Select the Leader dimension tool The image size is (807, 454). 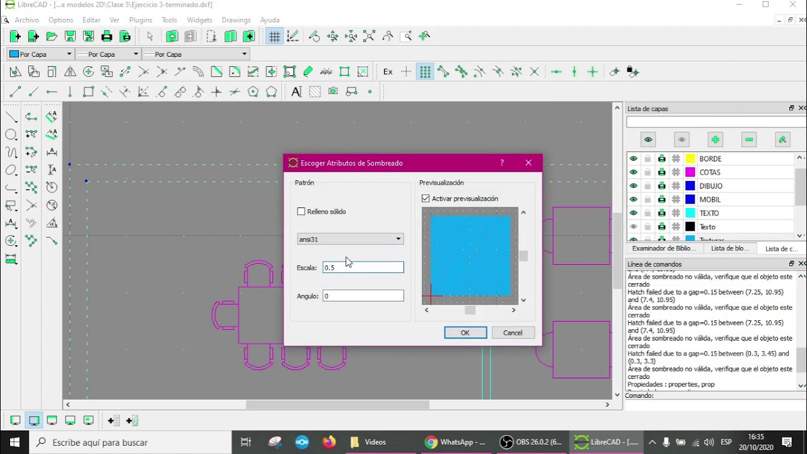(x=52, y=240)
